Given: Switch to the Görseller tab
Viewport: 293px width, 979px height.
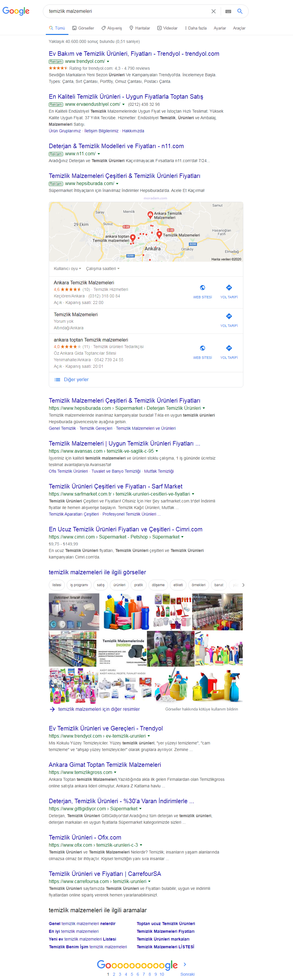Looking at the screenshot, I should click(x=83, y=28).
